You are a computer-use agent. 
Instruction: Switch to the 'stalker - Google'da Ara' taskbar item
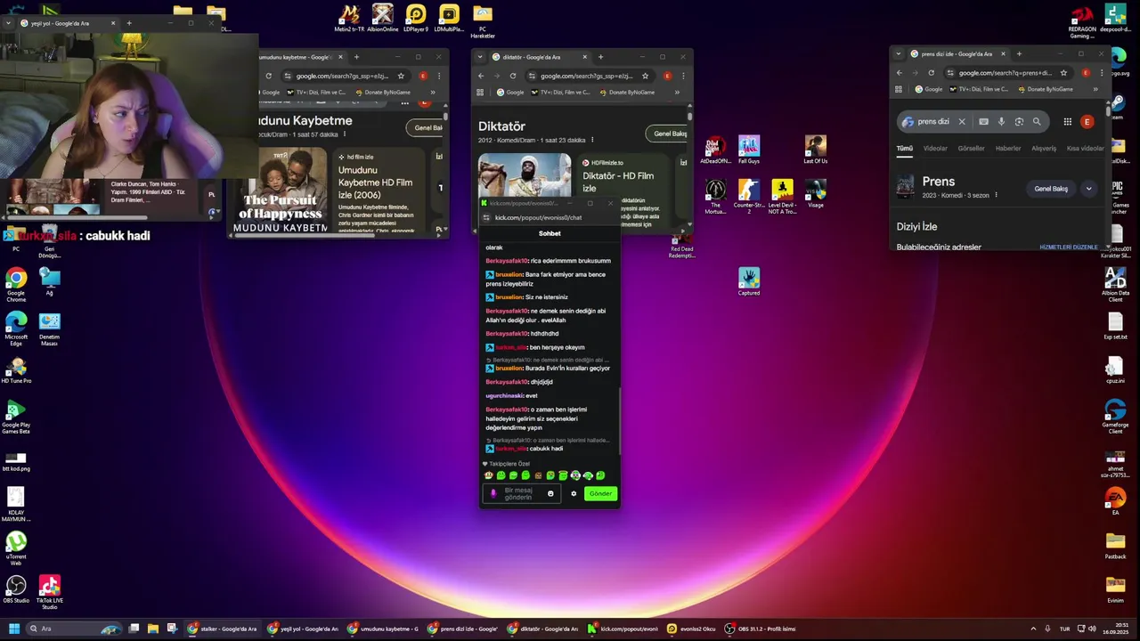(224, 629)
